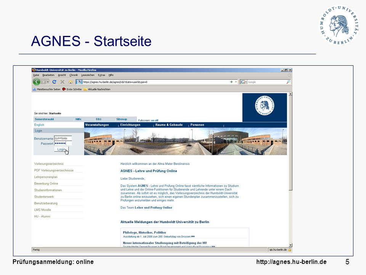The width and height of the screenshot is (366, 275).
Task: Click the Semesterwahl link
Action: (44, 119)
